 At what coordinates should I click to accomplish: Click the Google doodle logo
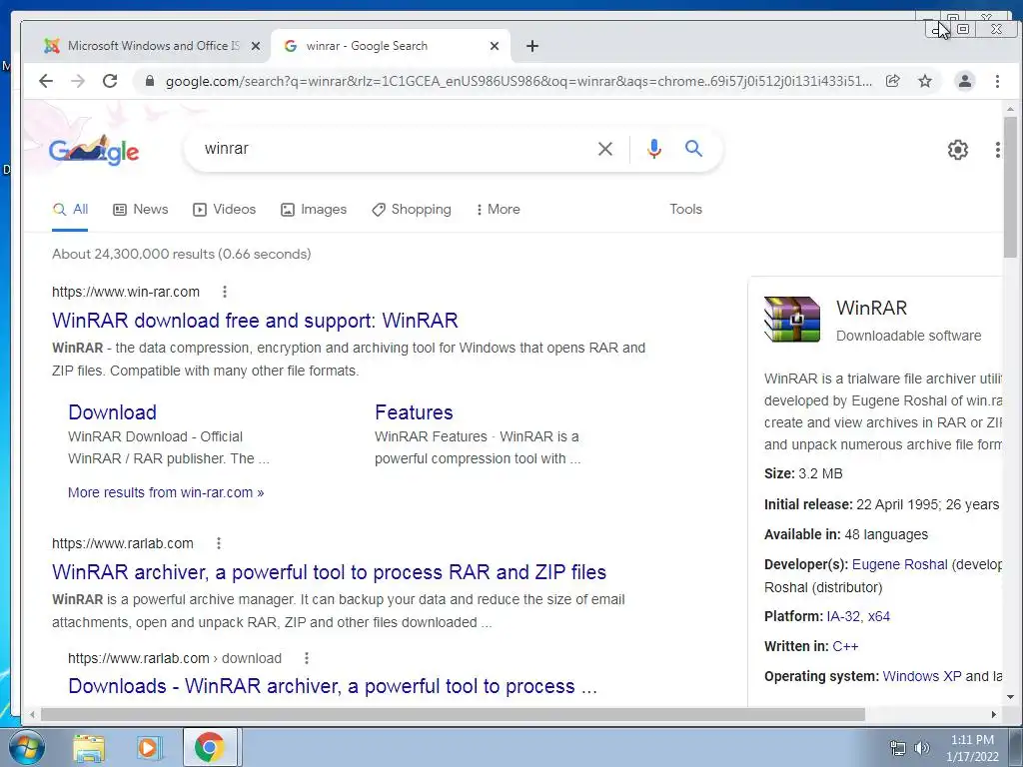pos(94,150)
